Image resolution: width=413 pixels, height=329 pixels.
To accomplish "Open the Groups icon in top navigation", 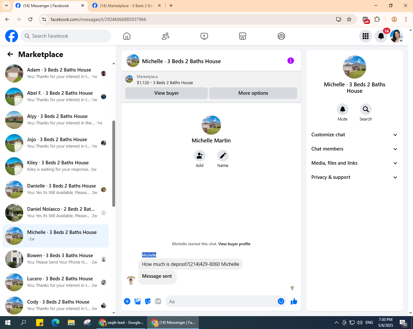I will pyautogui.click(x=281, y=36).
